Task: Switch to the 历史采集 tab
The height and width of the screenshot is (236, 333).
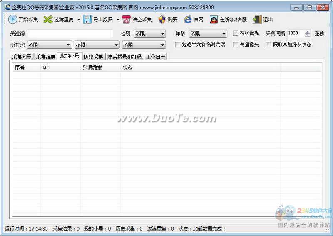Action: (x=94, y=57)
